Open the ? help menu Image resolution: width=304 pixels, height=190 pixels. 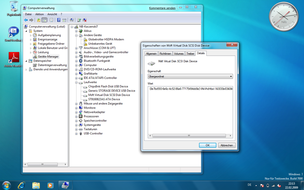(61, 14)
